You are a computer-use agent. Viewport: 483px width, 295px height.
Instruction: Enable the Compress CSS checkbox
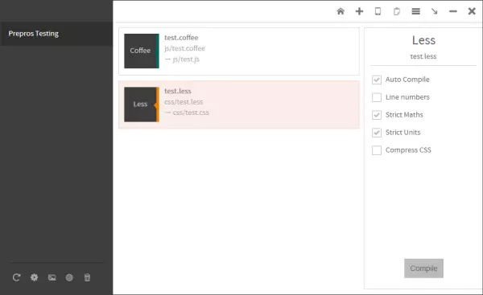tap(377, 150)
